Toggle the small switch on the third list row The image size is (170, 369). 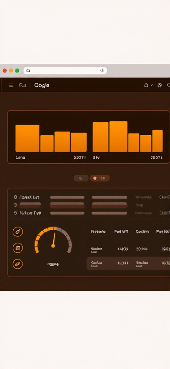[164, 213]
